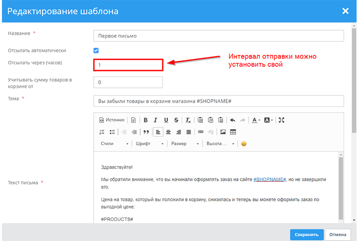
Task: Apply italic formatting to text
Action: [x=156, y=120]
